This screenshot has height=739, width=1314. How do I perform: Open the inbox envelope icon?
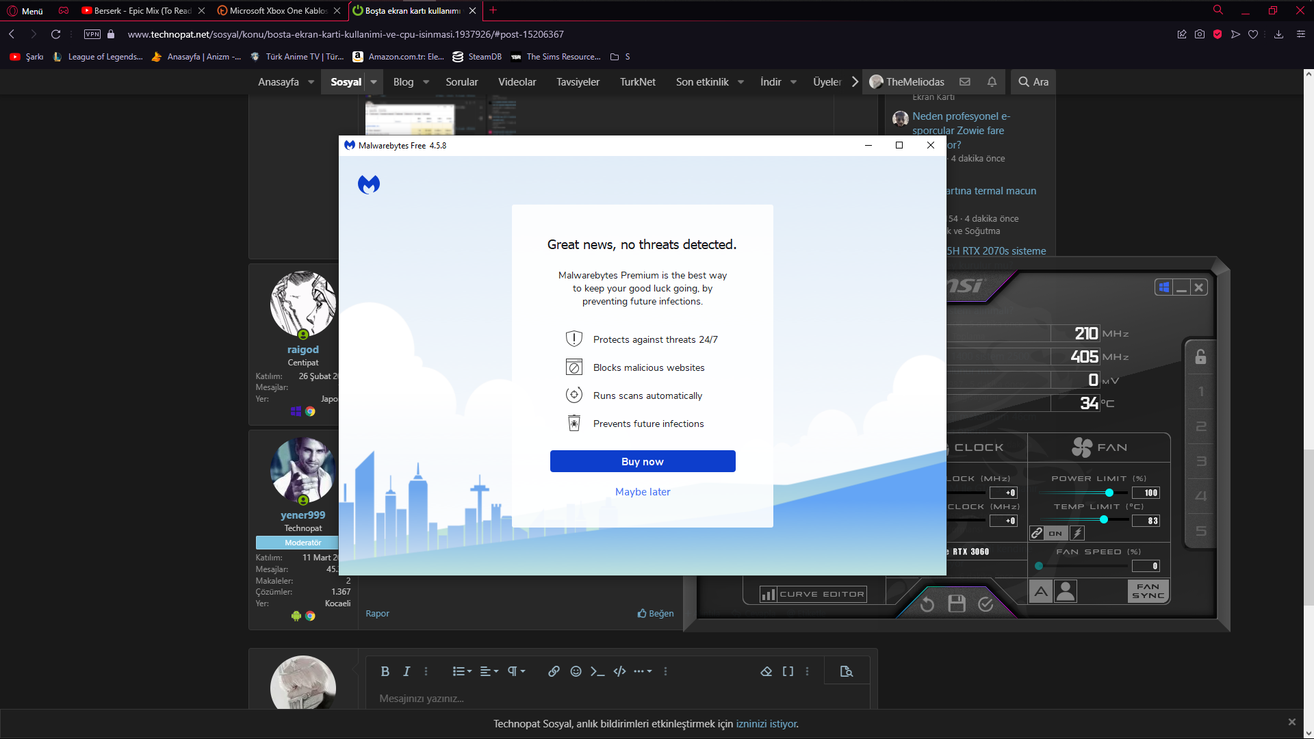pos(965,82)
